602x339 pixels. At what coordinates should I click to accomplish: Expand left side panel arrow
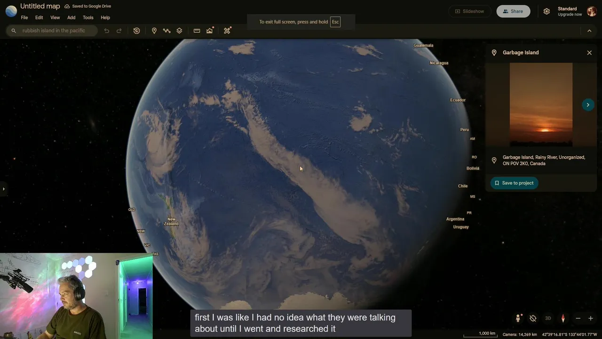point(4,189)
